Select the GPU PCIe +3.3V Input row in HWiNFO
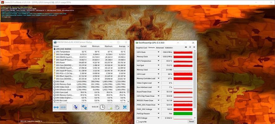The height and width of the screenshot is (124, 275). pos(89,73)
